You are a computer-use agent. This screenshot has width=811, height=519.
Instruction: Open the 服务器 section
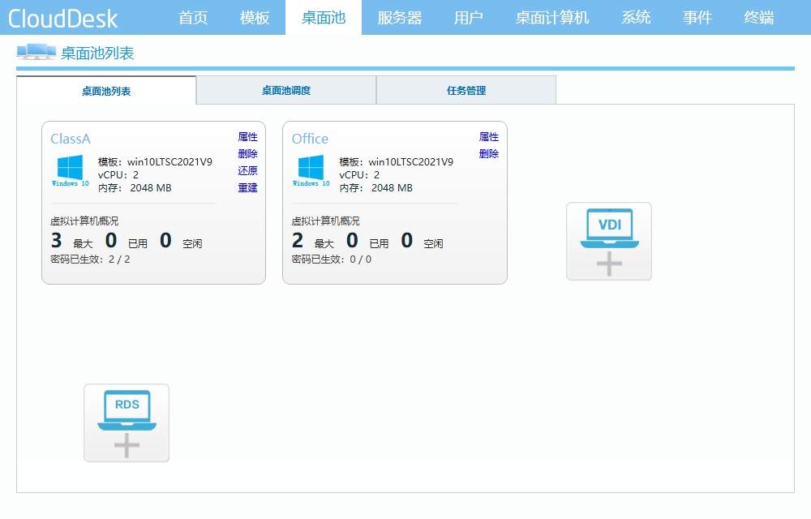pyautogui.click(x=400, y=18)
